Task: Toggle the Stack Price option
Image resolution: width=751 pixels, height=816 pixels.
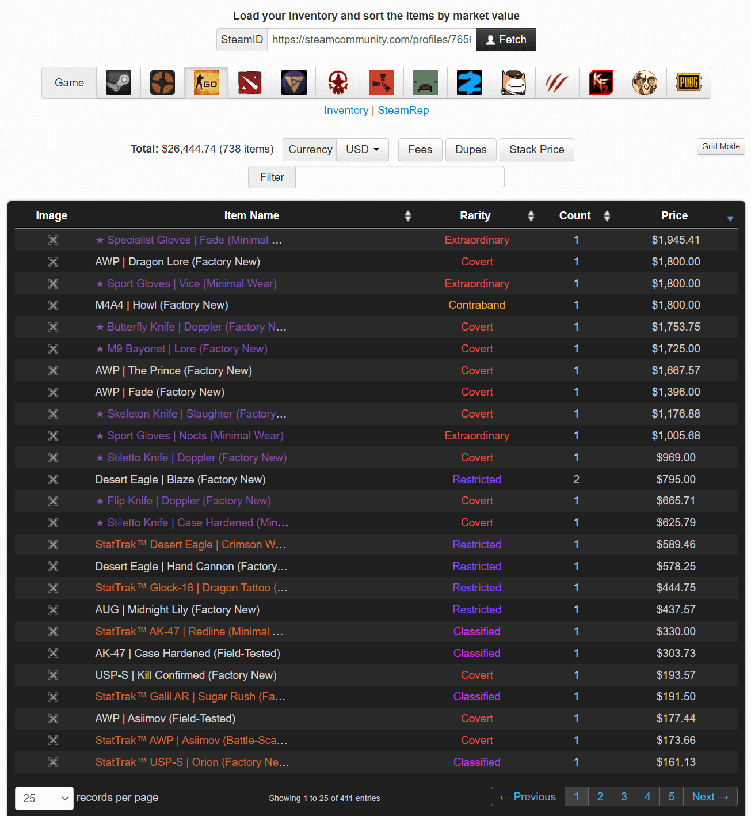Action: [536, 150]
